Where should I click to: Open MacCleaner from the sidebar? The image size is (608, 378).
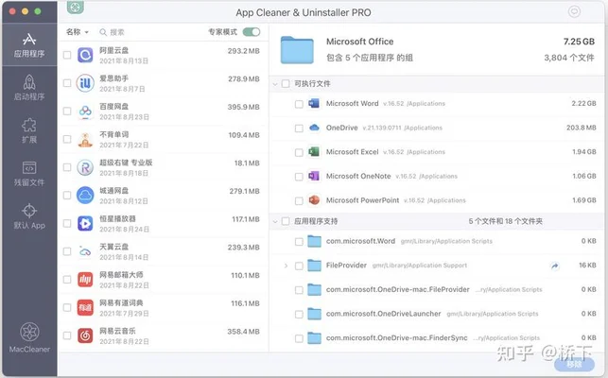(29, 337)
